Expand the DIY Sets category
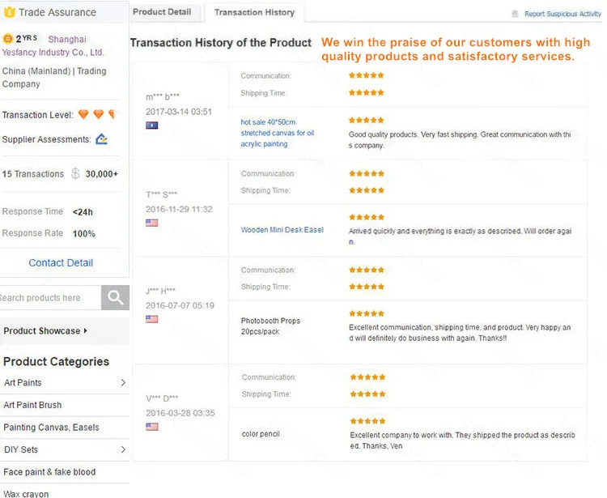Viewport: 607px width, 498px height. [123, 449]
